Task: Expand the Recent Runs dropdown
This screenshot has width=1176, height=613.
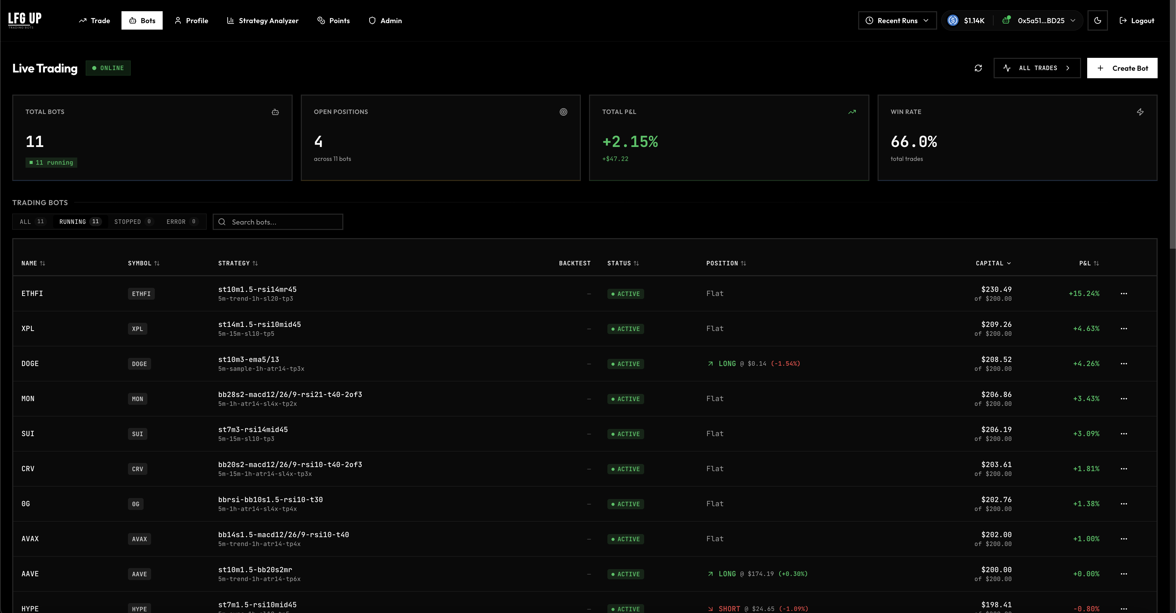Action: 897,20
